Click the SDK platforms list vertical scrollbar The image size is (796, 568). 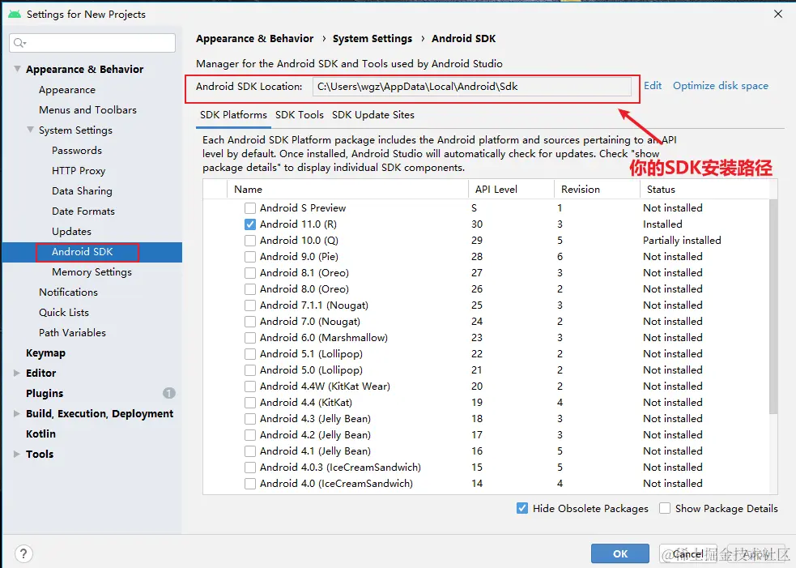[x=773, y=305]
